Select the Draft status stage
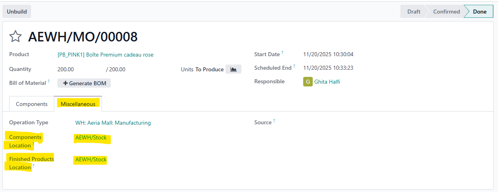The image size is (498, 192). [x=413, y=12]
